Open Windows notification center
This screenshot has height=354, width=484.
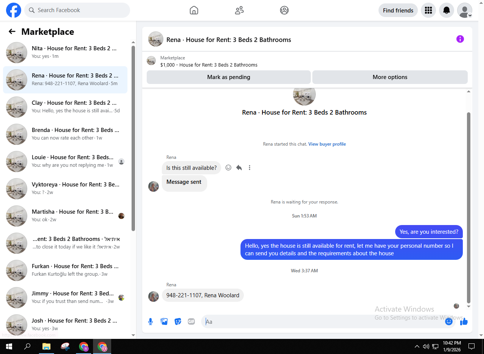(472, 346)
